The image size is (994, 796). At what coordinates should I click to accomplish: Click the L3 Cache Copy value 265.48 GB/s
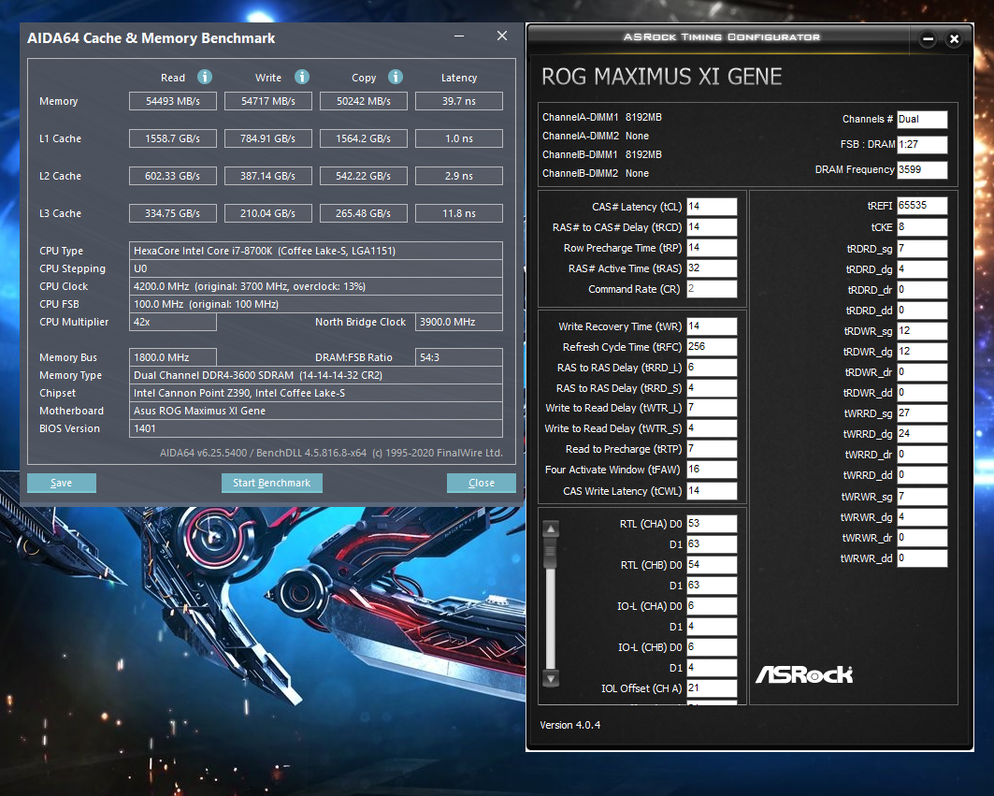coord(363,213)
